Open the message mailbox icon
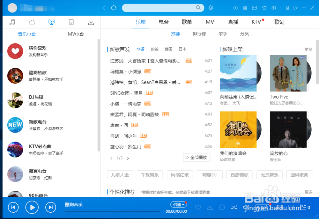319x219 pixels. 254,8
